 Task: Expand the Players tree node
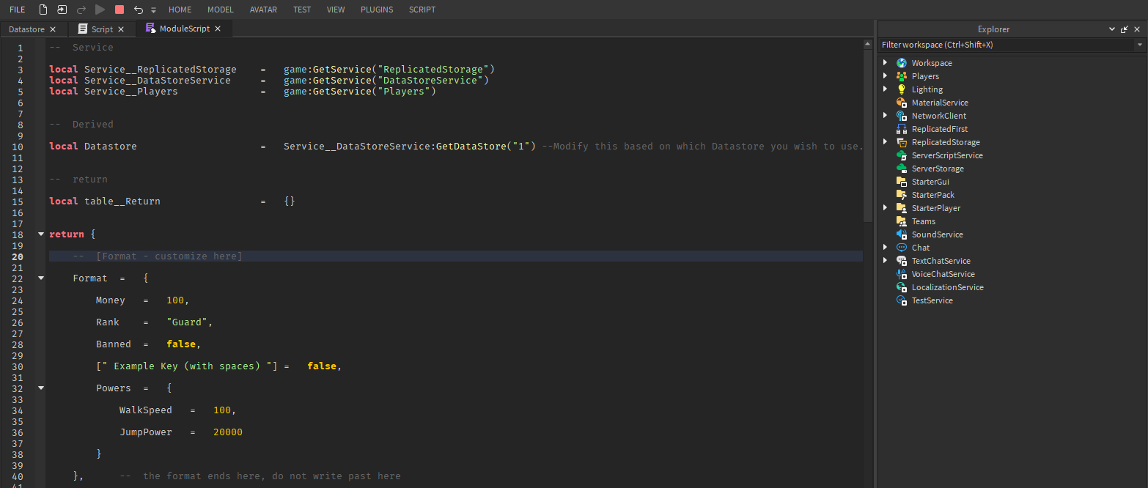tap(886, 76)
